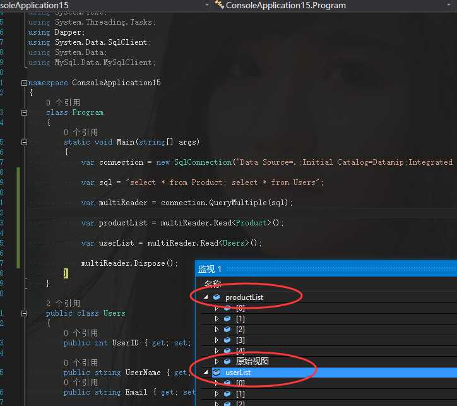Click the cube icon beside productList

(x=217, y=297)
